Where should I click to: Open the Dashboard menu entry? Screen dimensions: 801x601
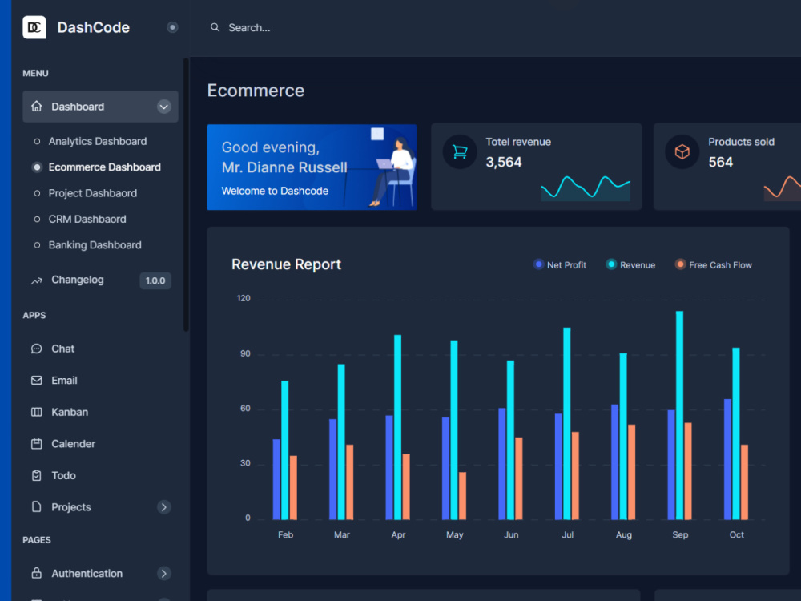click(x=100, y=107)
